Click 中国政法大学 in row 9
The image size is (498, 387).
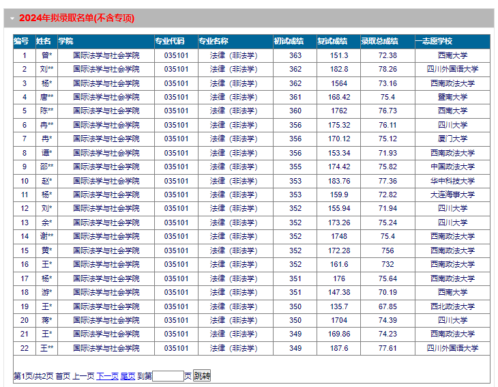point(452,167)
